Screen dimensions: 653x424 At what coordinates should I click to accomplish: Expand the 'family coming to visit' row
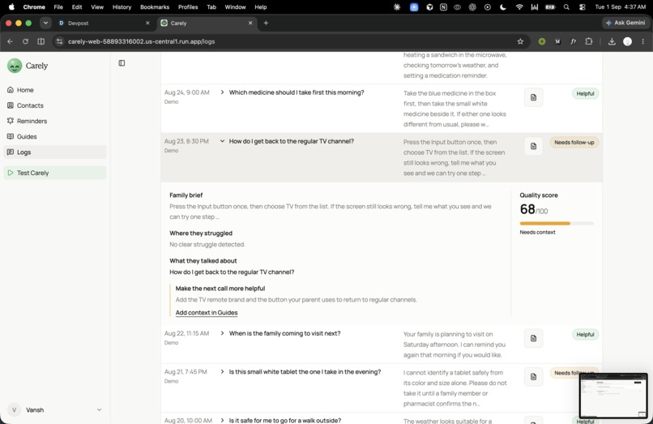(222, 333)
